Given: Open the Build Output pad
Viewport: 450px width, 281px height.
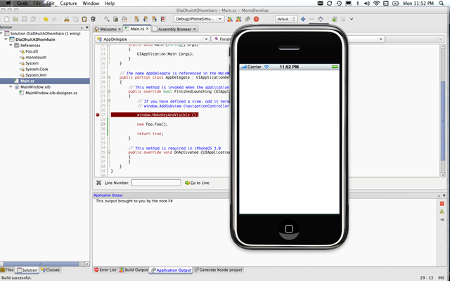Looking at the screenshot, I should click(x=134, y=270).
